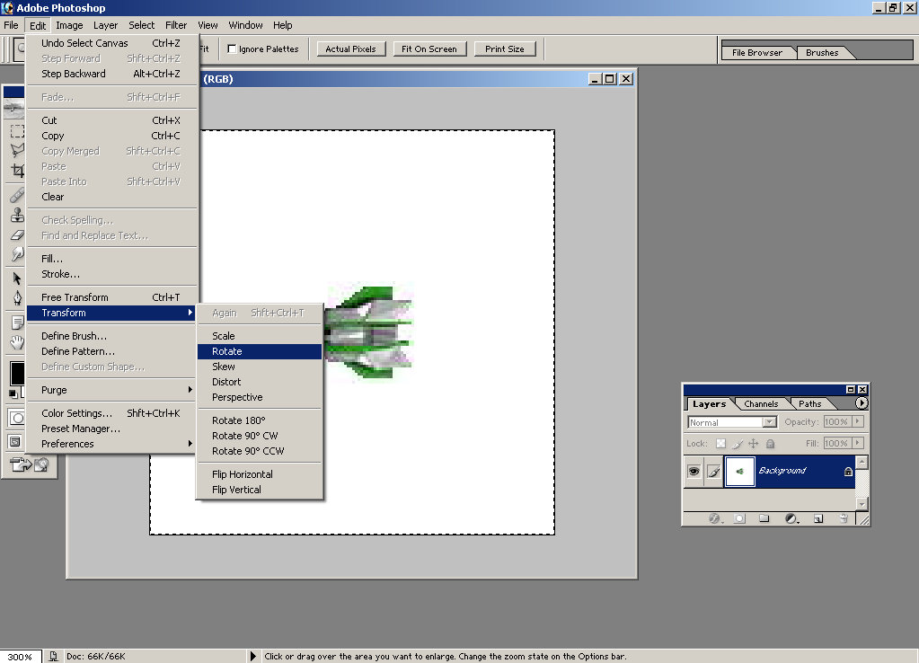Image resolution: width=919 pixels, height=663 pixels.
Task: Open the Image menu
Action: point(69,25)
